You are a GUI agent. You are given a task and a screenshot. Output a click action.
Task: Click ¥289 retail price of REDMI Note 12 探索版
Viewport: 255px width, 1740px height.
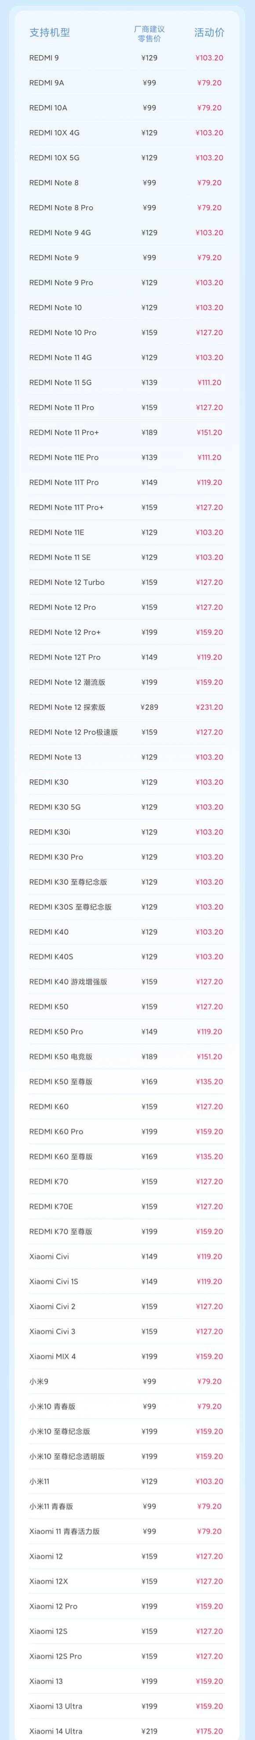149,707
